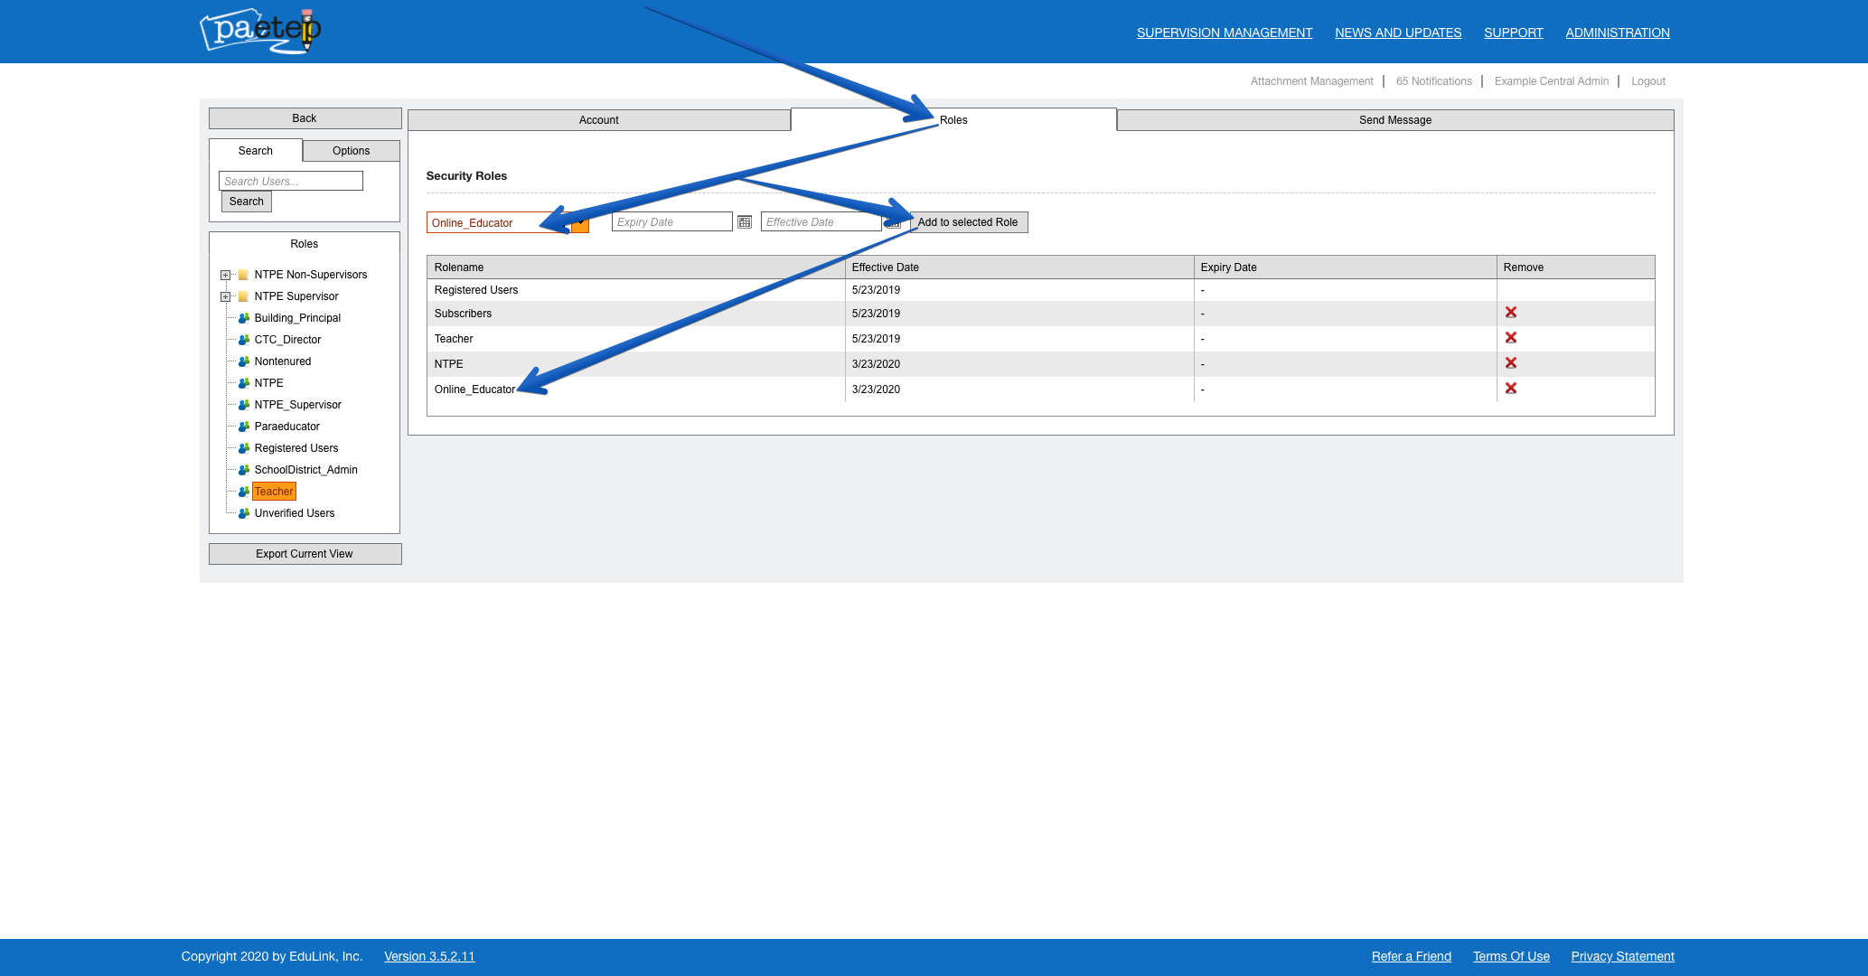Open the Send Message tab
The image size is (1868, 976).
coord(1394,120)
